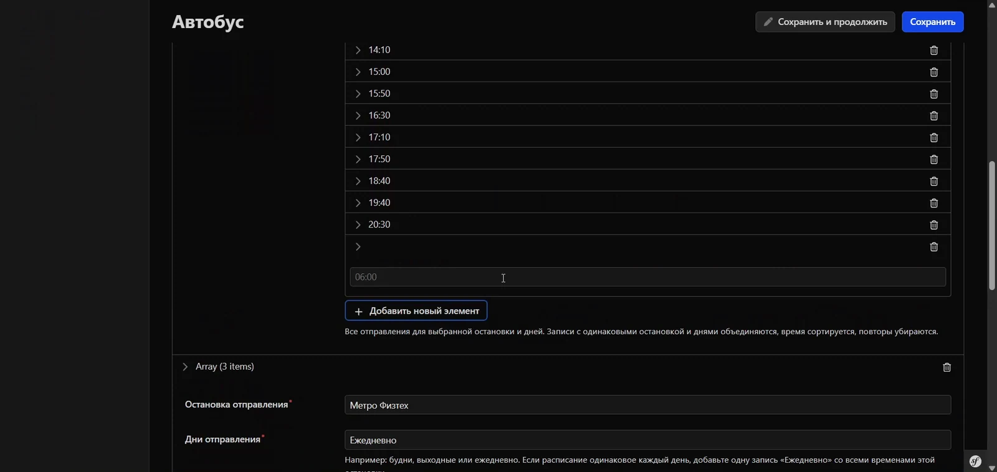Delete the 14:10 departure entry
The image size is (997, 472).
point(933,50)
